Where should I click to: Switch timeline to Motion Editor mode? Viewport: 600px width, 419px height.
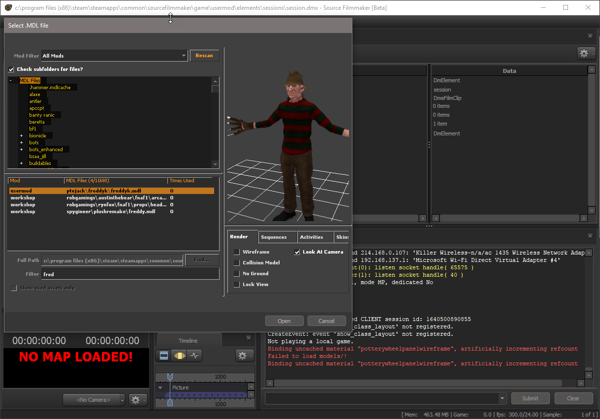click(179, 355)
